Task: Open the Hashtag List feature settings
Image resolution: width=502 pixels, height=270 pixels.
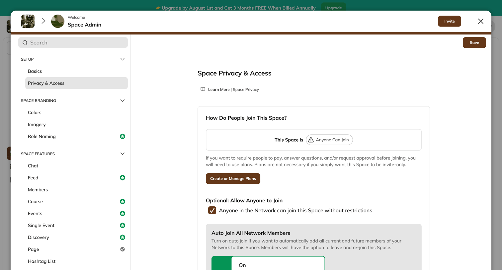Action: pyautogui.click(x=76, y=261)
